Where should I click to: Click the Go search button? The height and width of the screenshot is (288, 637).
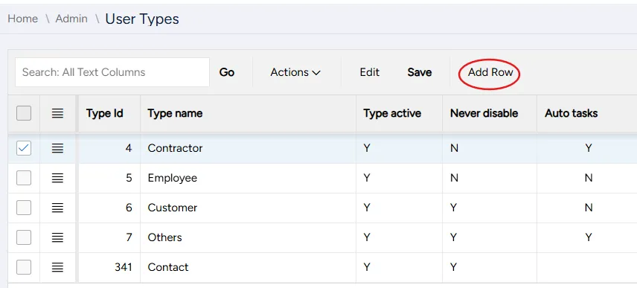pyautogui.click(x=227, y=72)
